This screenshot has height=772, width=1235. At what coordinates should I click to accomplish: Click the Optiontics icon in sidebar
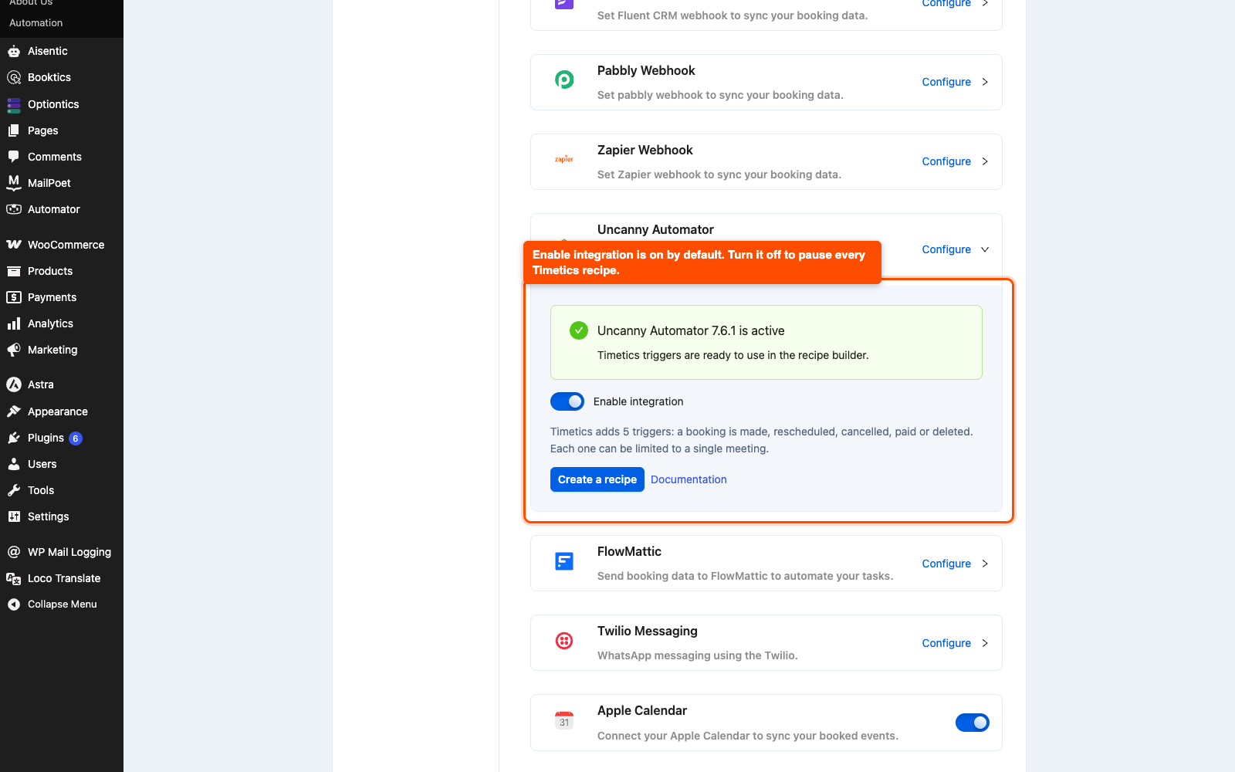pyautogui.click(x=14, y=104)
